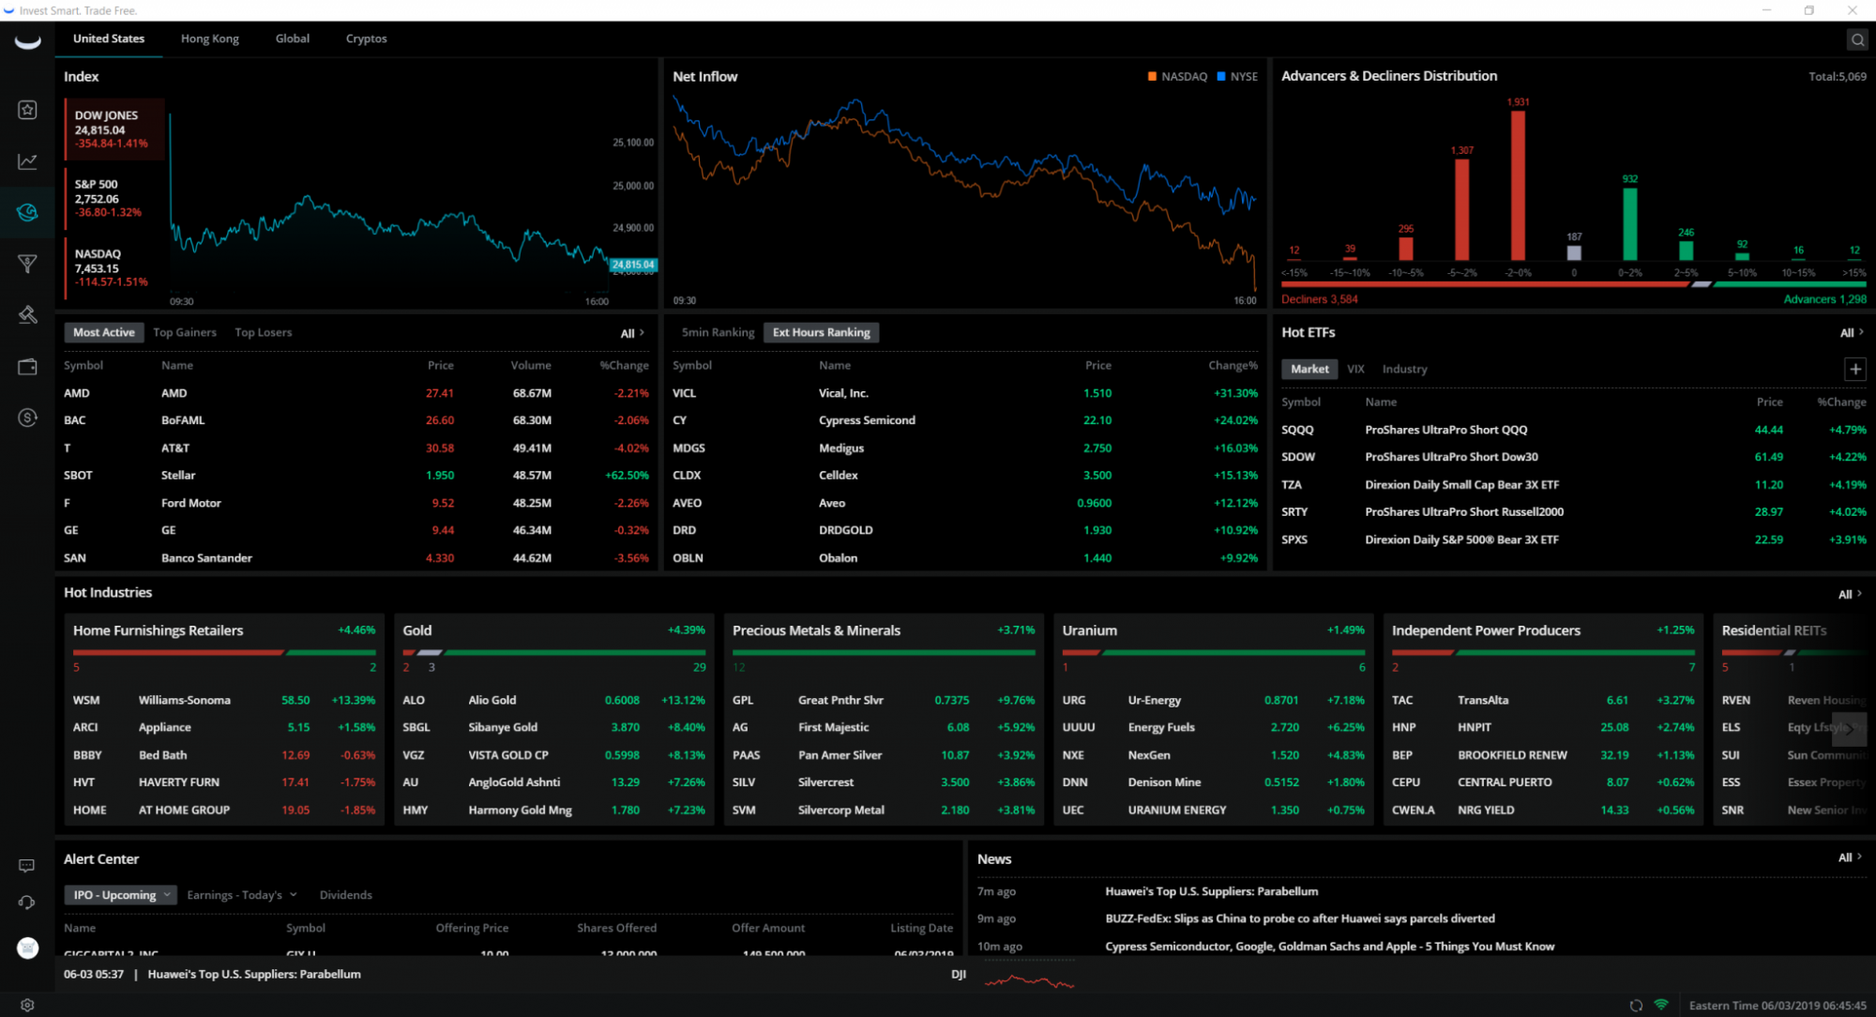Switch to 5min Ranking view
Viewport: 1876px width, 1017px height.
[x=718, y=332]
